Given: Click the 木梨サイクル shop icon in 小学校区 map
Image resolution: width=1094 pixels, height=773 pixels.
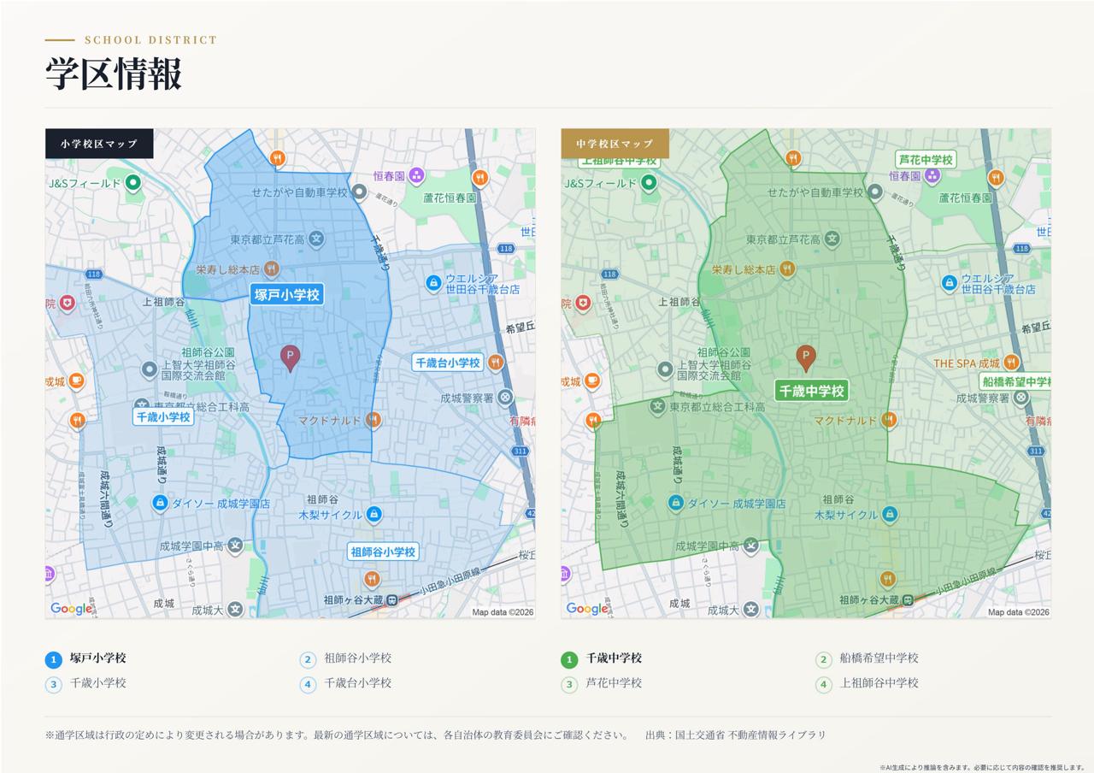Looking at the screenshot, I should [373, 515].
